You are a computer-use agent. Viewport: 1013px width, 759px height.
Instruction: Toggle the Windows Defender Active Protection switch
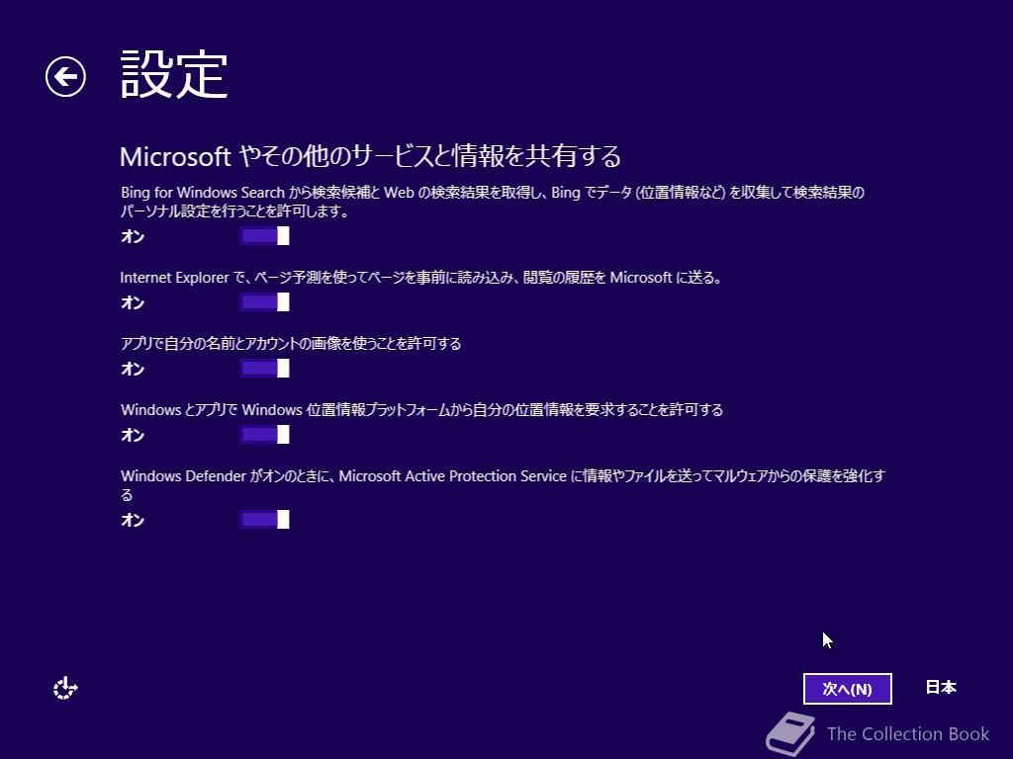[x=264, y=520]
